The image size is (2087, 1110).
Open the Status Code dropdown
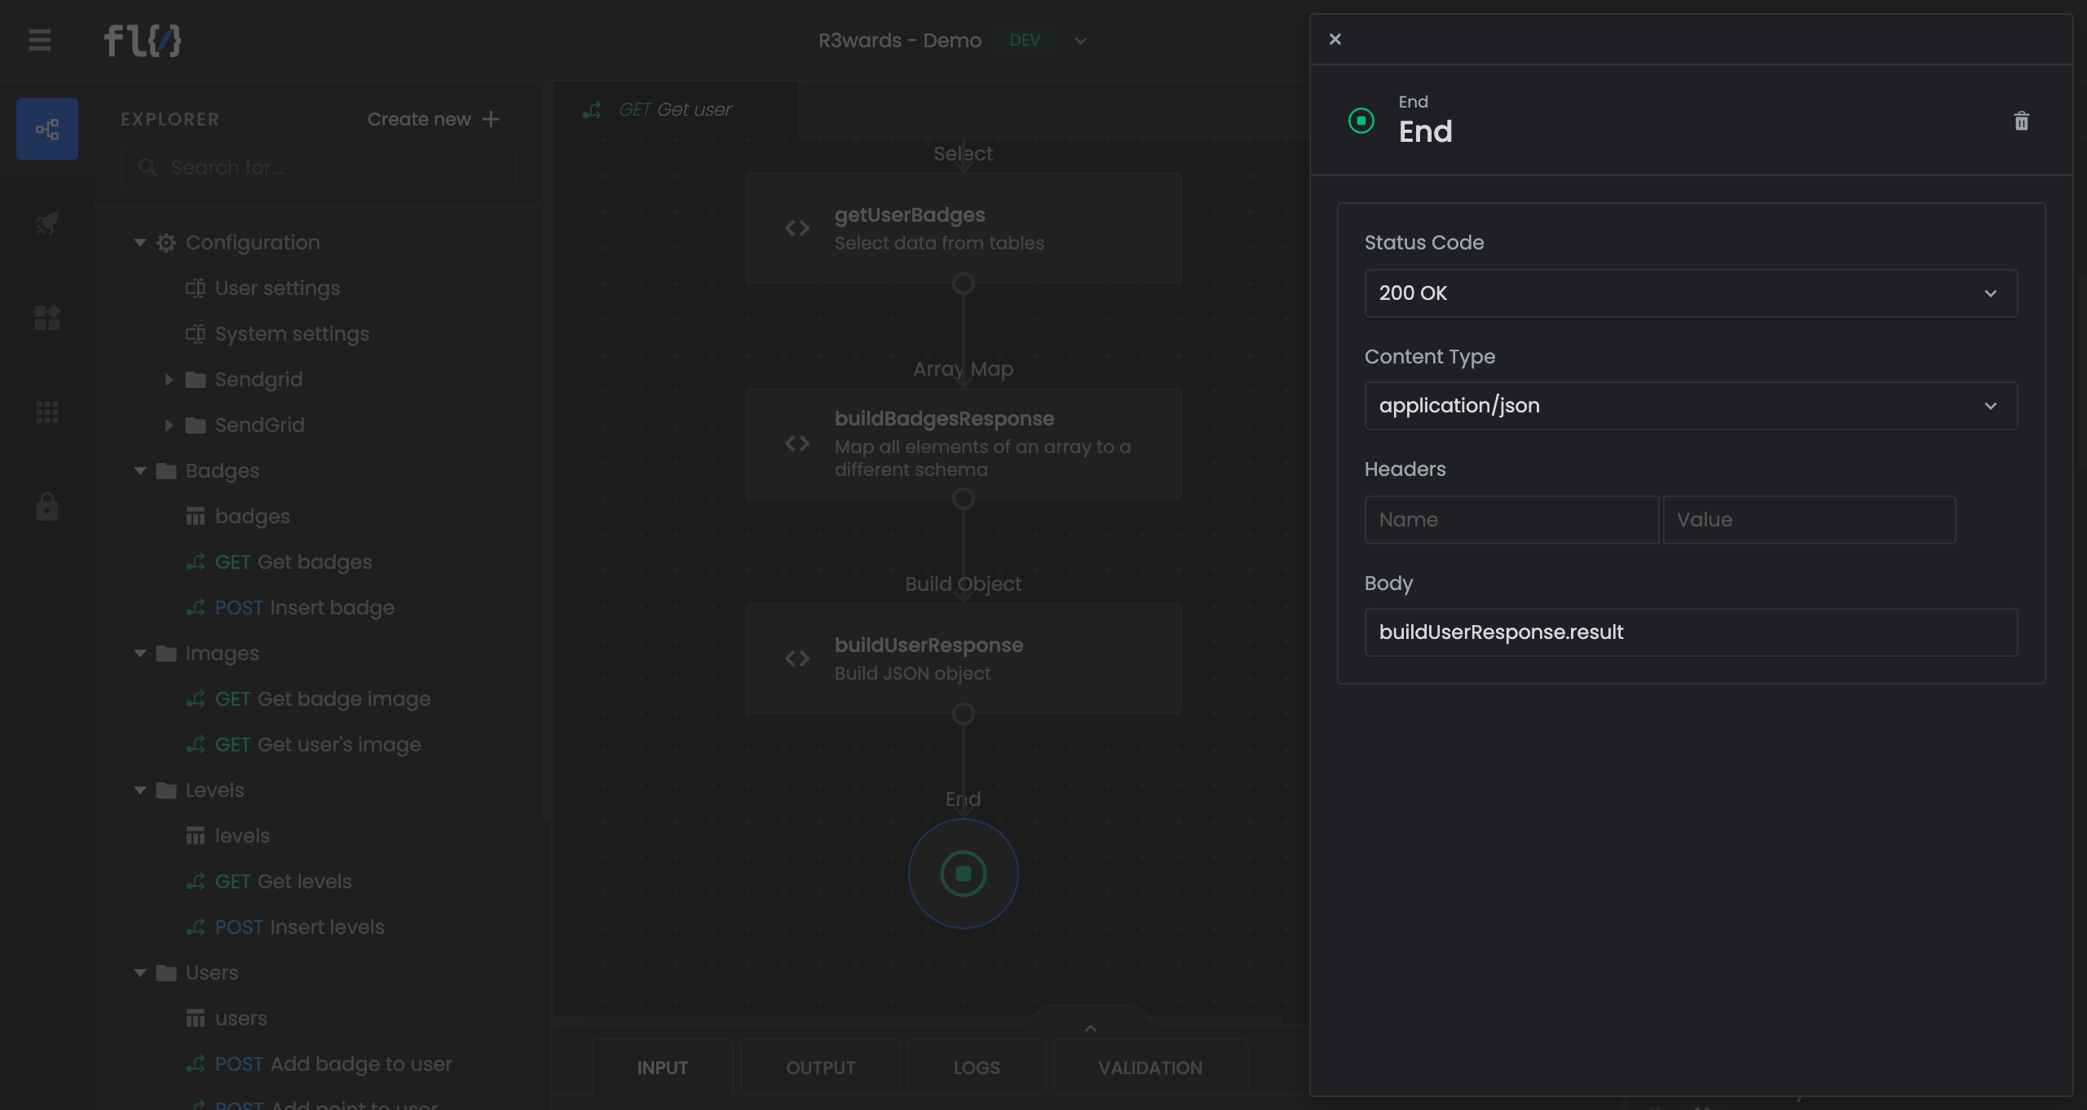pos(1691,293)
